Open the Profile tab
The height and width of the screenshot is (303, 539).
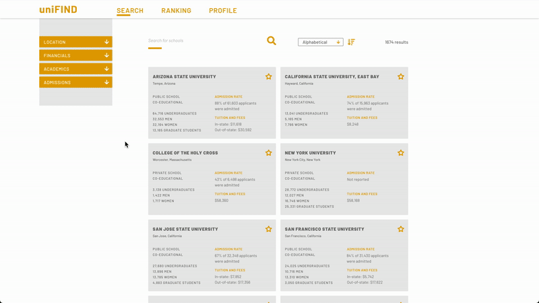[223, 11]
